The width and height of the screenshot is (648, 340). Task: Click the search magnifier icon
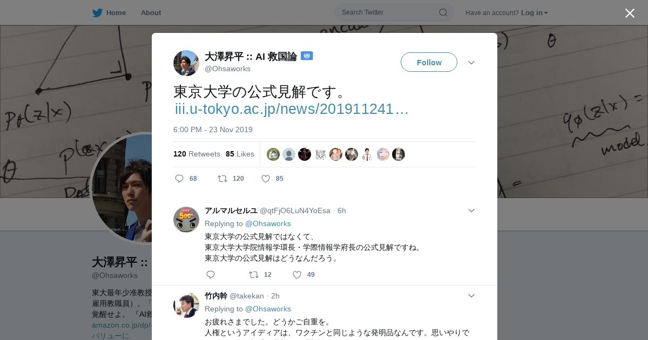443,12
